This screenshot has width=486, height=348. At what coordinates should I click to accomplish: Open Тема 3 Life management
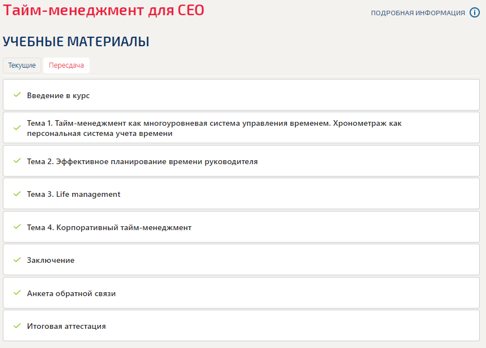point(73,194)
